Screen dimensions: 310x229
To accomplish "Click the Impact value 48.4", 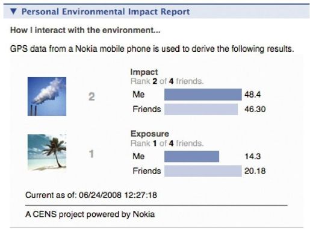I will 252,94.
